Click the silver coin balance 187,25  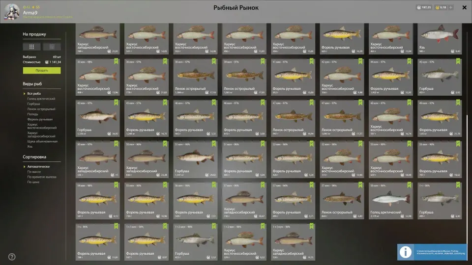(x=423, y=7)
